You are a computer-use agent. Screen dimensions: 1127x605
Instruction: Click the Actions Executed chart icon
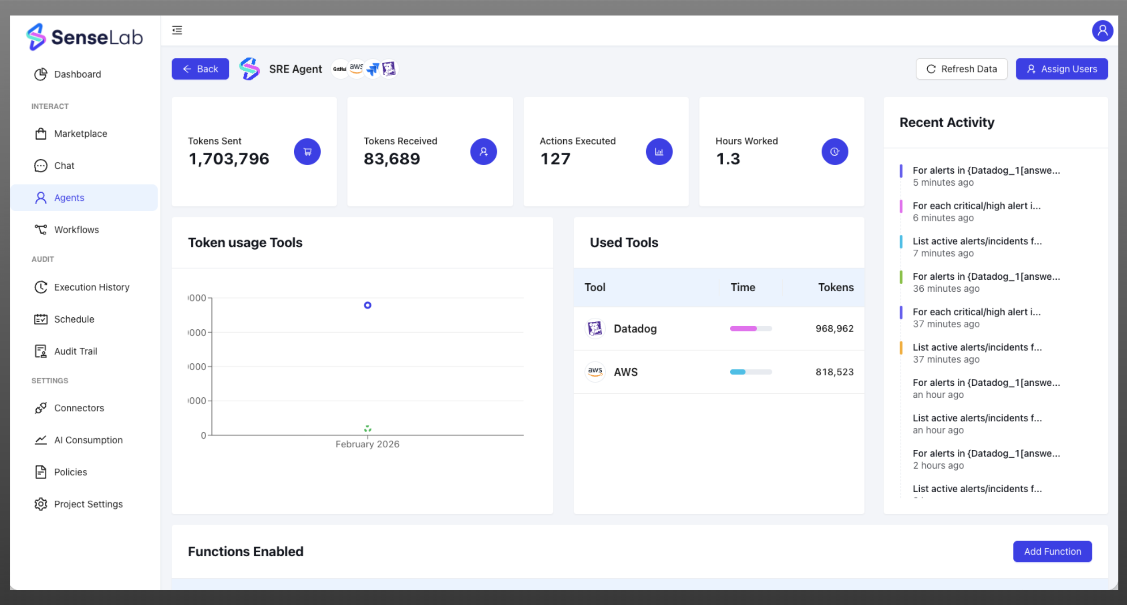click(659, 152)
